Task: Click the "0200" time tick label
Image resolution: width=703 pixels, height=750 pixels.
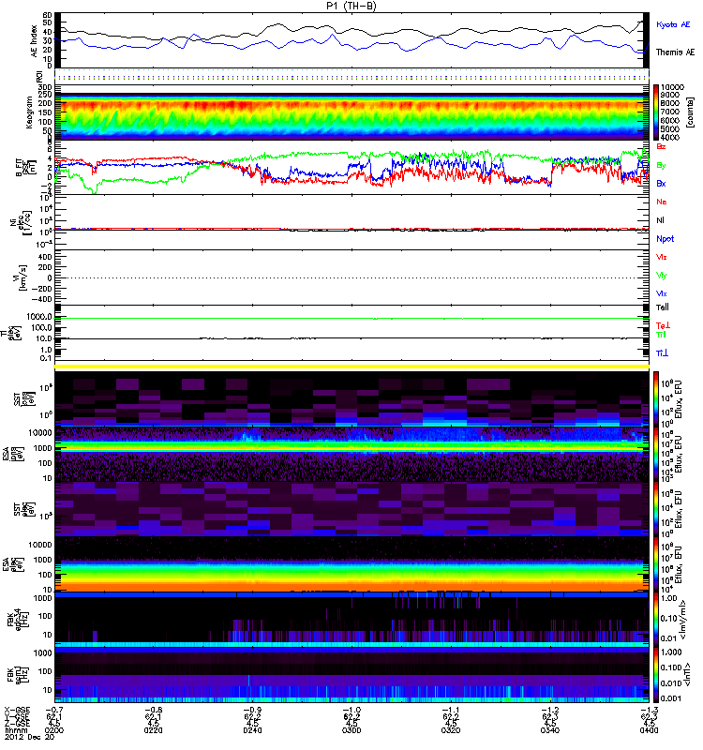Action: click(x=54, y=730)
